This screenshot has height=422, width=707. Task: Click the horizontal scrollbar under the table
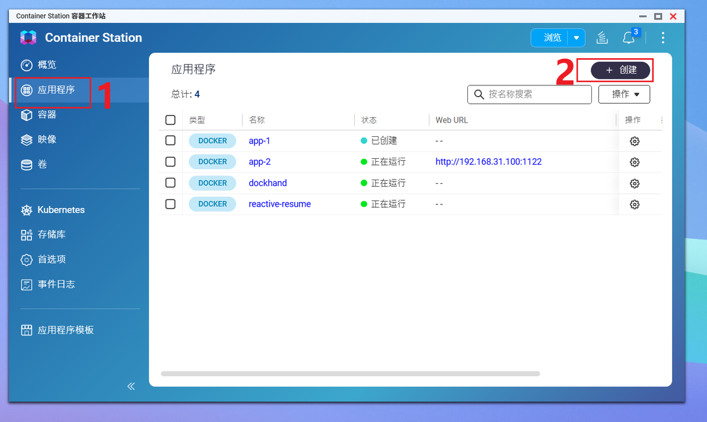(x=351, y=374)
